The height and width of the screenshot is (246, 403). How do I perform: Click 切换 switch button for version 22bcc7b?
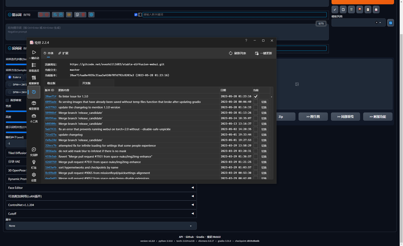click(x=264, y=146)
